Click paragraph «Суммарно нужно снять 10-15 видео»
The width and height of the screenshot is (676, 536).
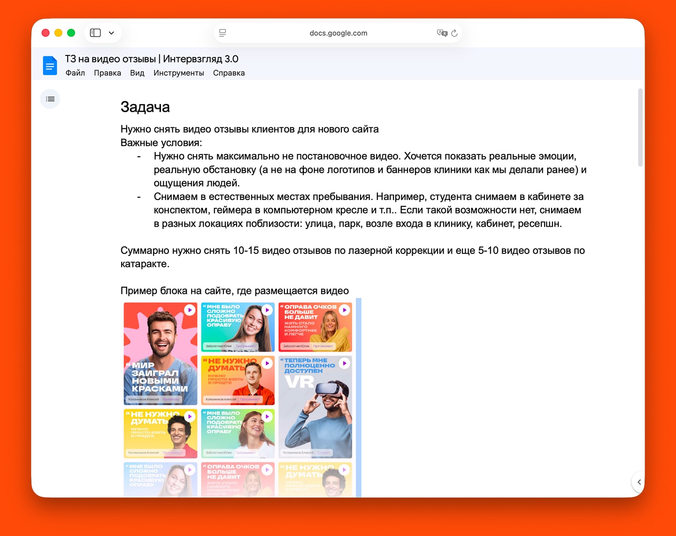coord(353,257)
